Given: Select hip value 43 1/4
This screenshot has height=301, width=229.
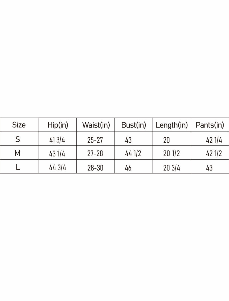Looking at the screenshot, I should [57, 154].
